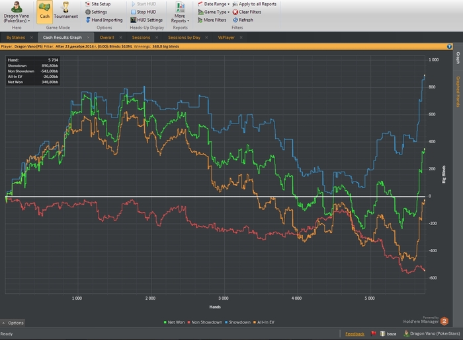Screen dimensions: 463x340
Task: Click the filter summary bar text
Action: pyautogui.click(x=90, y=46)
